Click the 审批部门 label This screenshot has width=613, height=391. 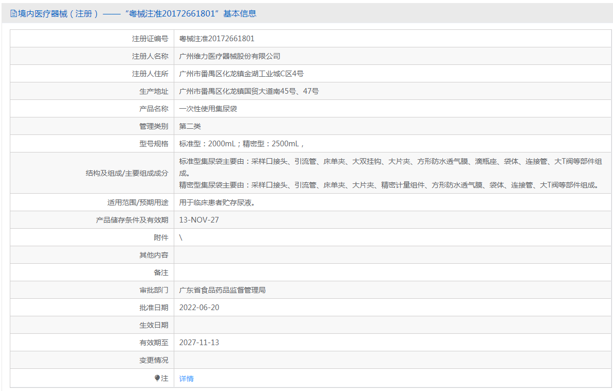[154, 290]
